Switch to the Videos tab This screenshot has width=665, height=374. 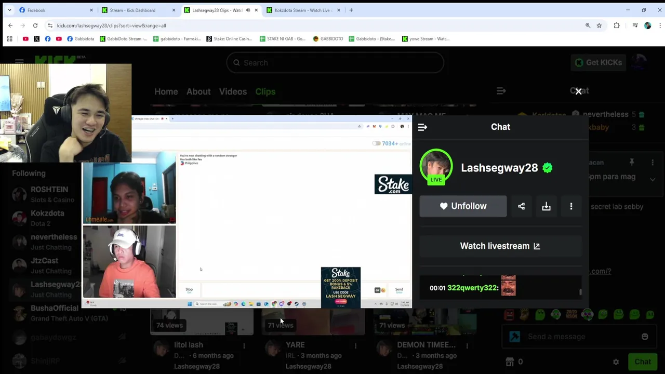[x=233, y=91]
